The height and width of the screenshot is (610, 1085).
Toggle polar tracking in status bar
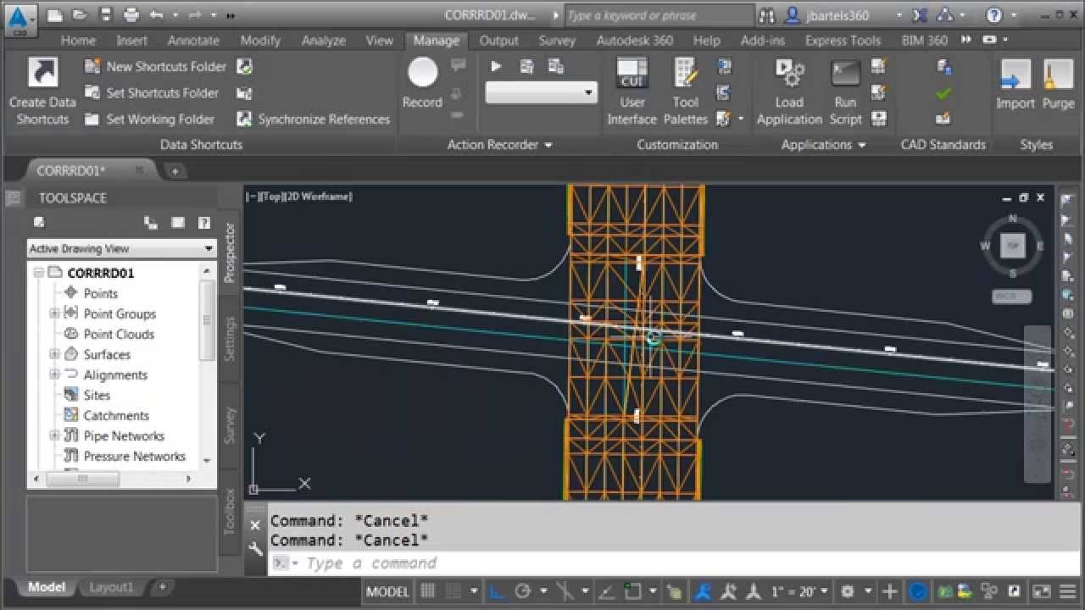(522, 591)
